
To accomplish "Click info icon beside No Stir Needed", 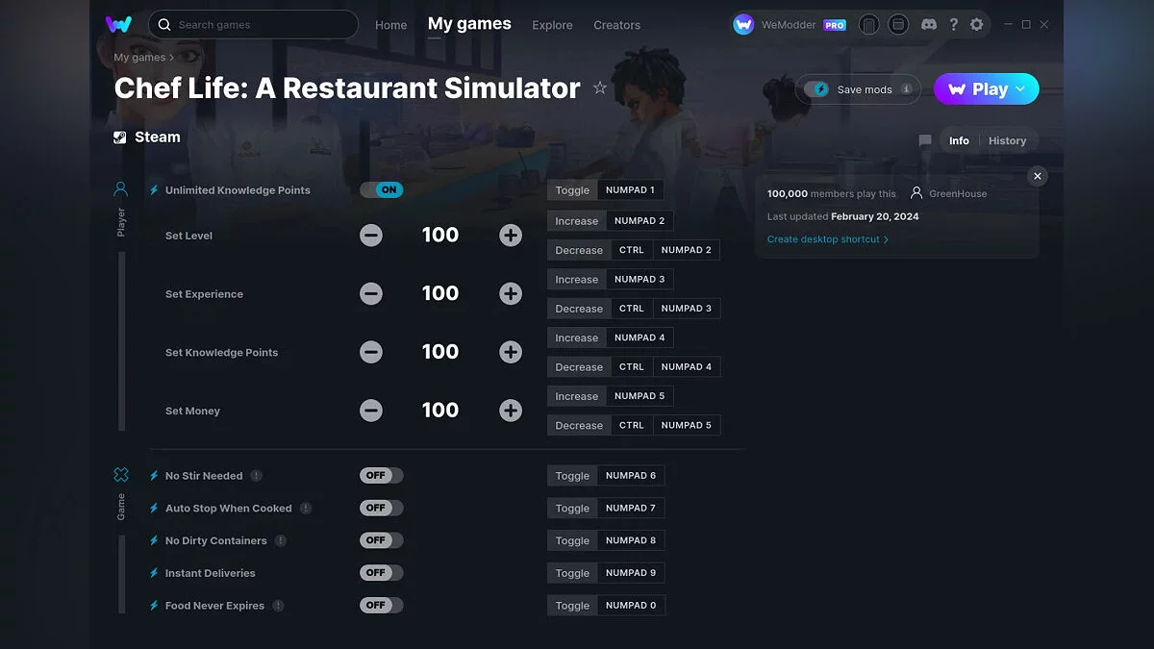I will (x=256, y=476).
